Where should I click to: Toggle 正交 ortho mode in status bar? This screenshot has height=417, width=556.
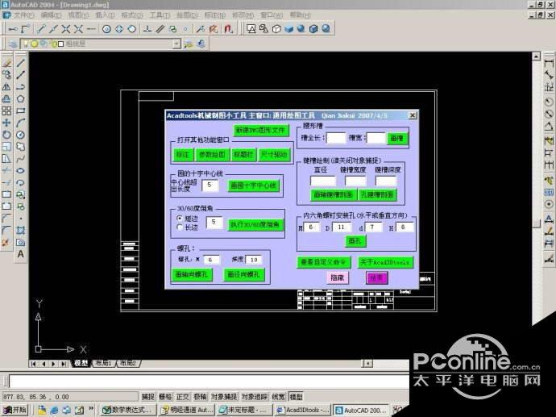click(183, 397)
